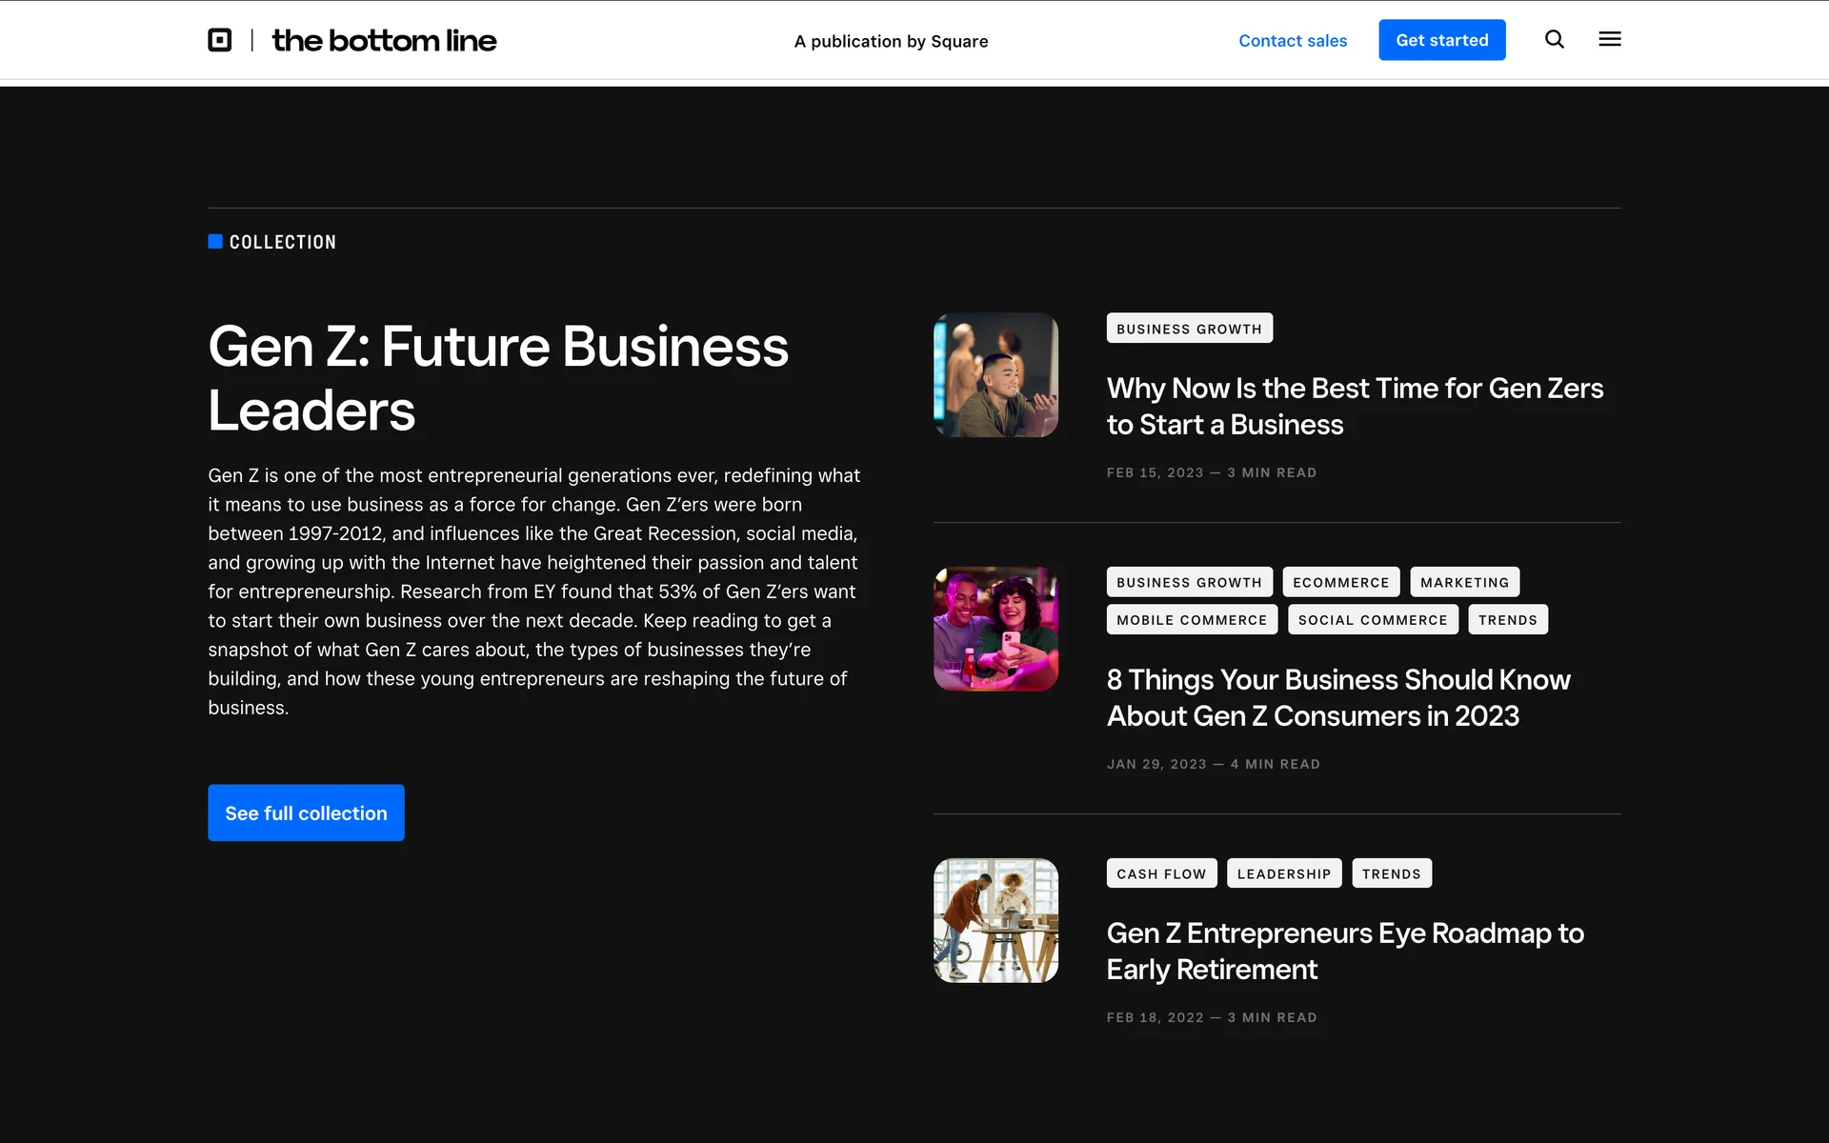Screen dimensions: 1829x1143
Task: Open the hamburger menu icon
Action: (1609, 39)
